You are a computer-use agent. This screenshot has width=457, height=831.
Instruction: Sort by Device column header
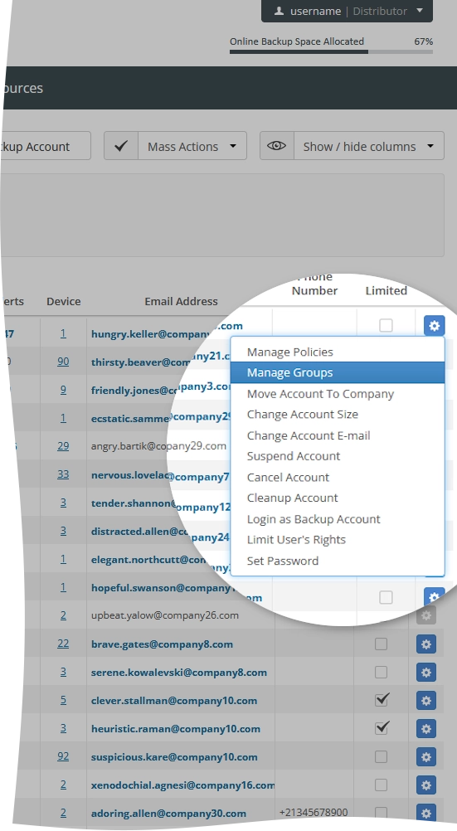click(64, 301)
